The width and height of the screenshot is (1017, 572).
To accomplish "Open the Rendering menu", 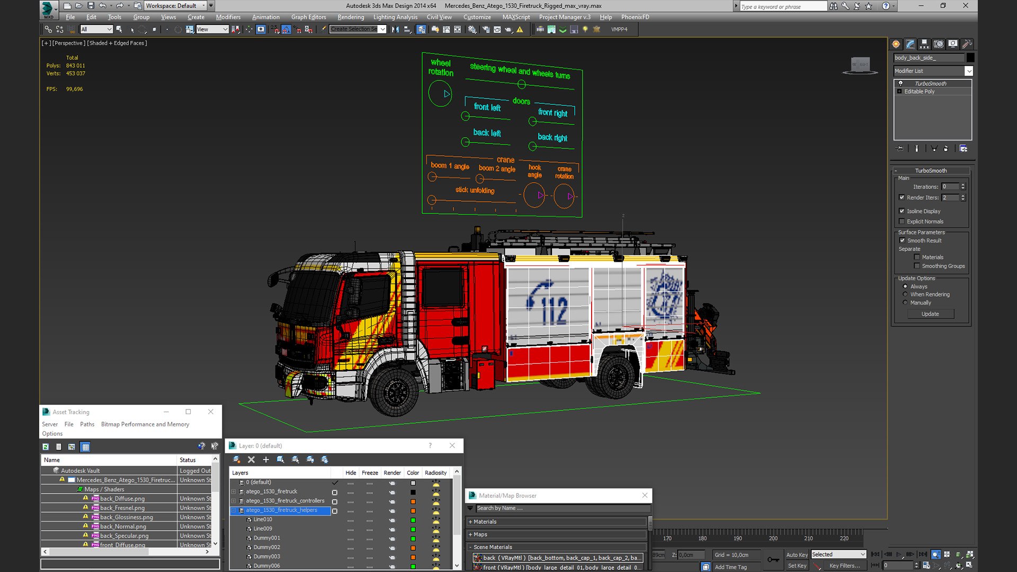I will click(351, 17).
